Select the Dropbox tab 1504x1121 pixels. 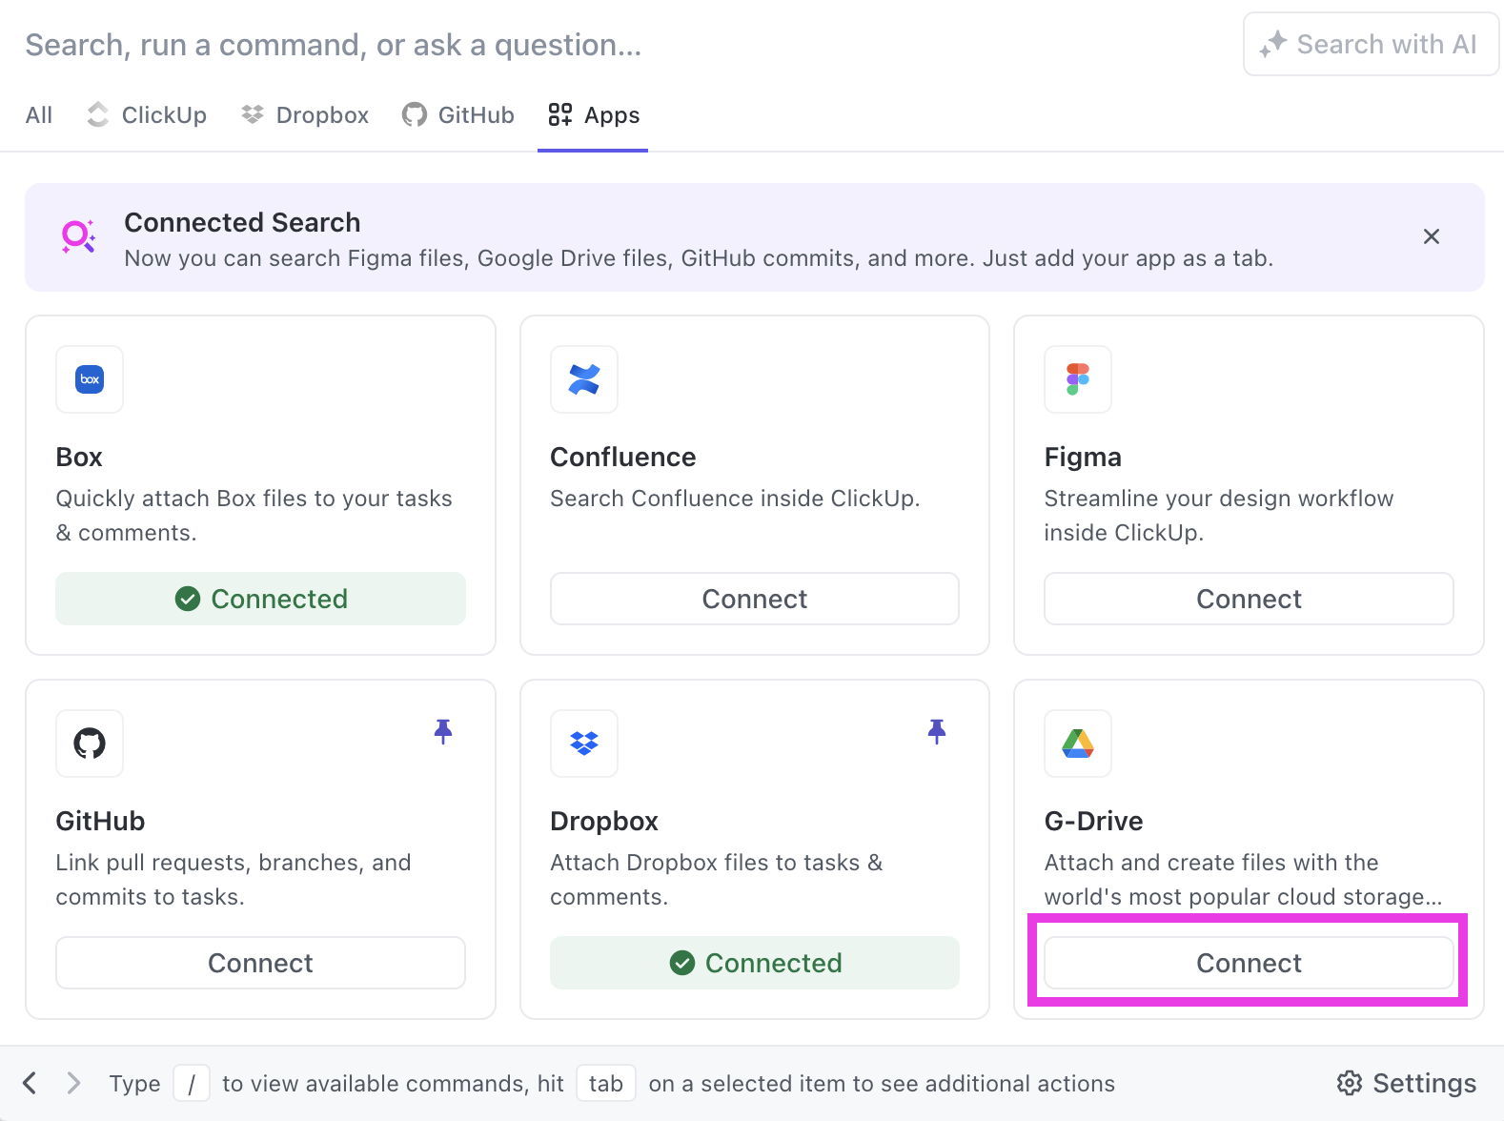(305, 115)
